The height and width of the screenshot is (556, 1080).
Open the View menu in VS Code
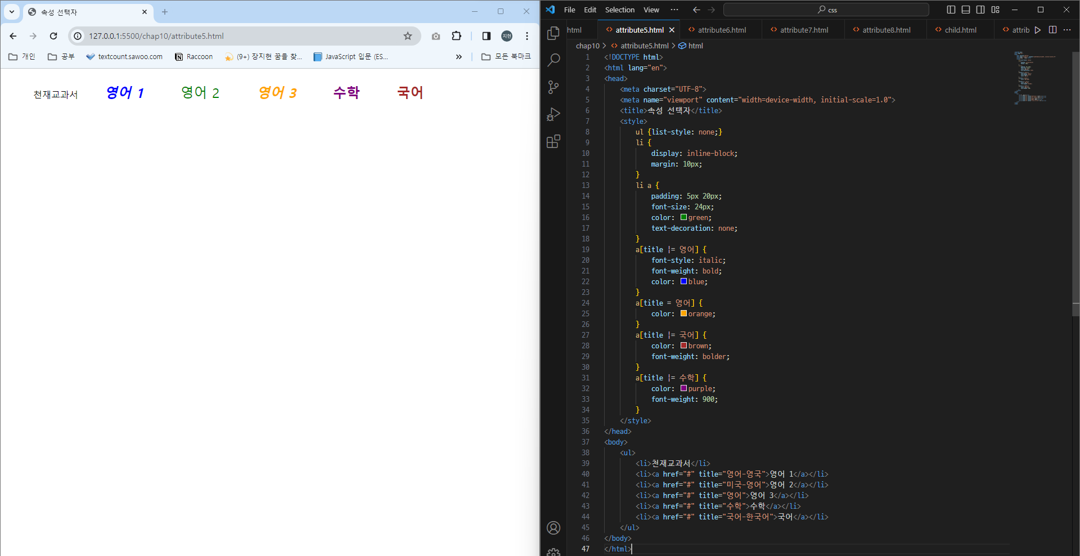pos(651,10)
